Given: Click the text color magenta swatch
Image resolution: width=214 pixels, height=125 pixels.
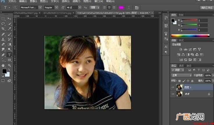Looking at the screenshot, I should click(x=121, y=8).
